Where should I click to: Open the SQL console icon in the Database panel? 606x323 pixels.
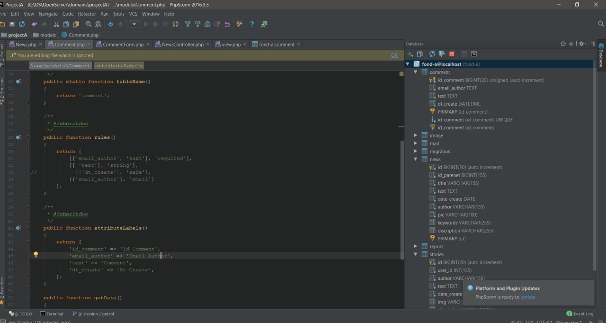point(474,54)
